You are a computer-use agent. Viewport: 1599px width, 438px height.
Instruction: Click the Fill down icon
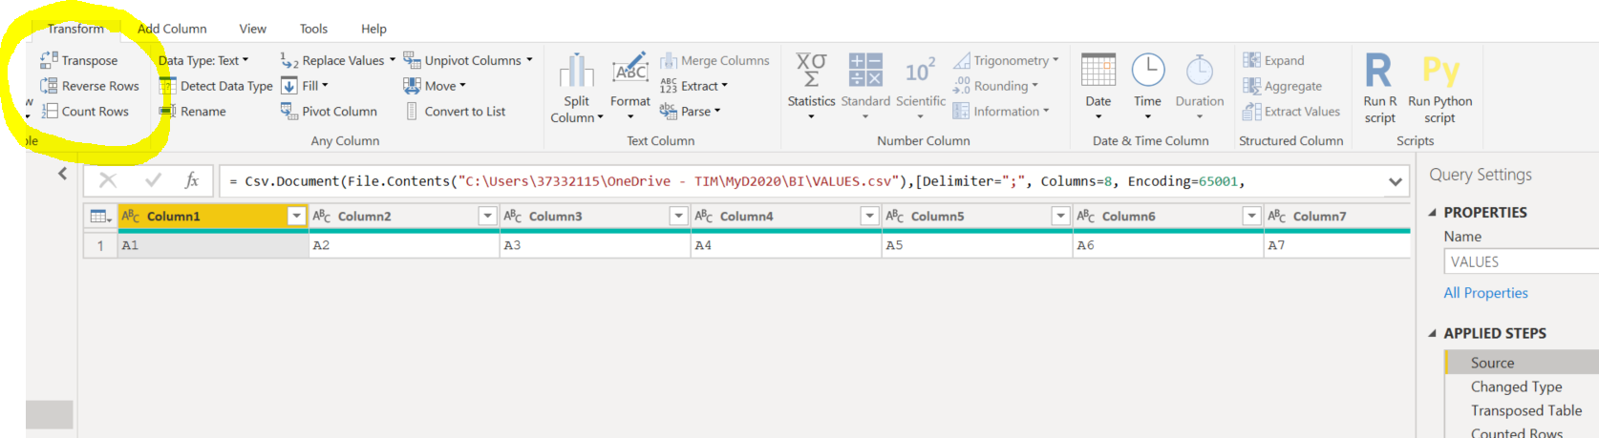pyautogui.click(x=289, y=86)
